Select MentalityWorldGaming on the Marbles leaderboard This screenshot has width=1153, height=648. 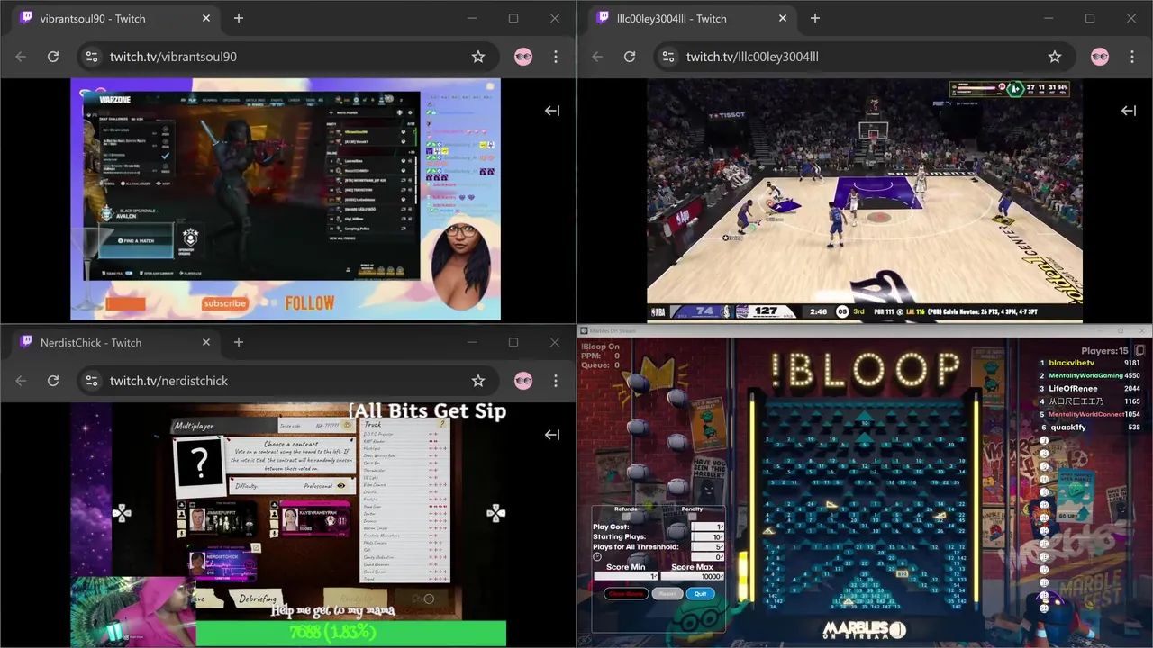(1085, 375)
